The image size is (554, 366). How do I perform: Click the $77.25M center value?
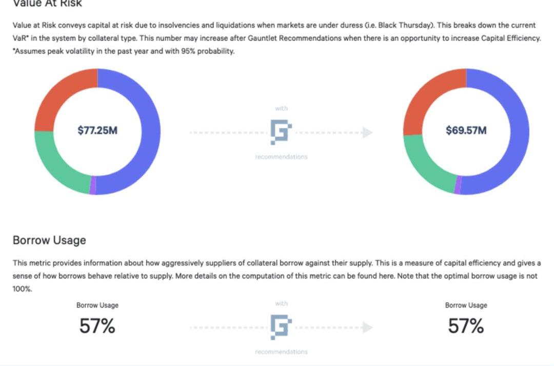click(97, 130)
